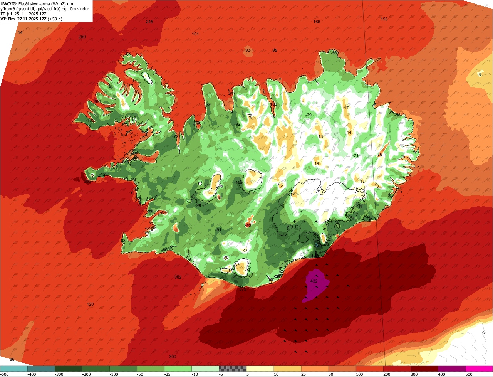This screenshot has height=377, width=493.
Task: Click the '382' value off the south coast
Action: click(x=178, y=277)
